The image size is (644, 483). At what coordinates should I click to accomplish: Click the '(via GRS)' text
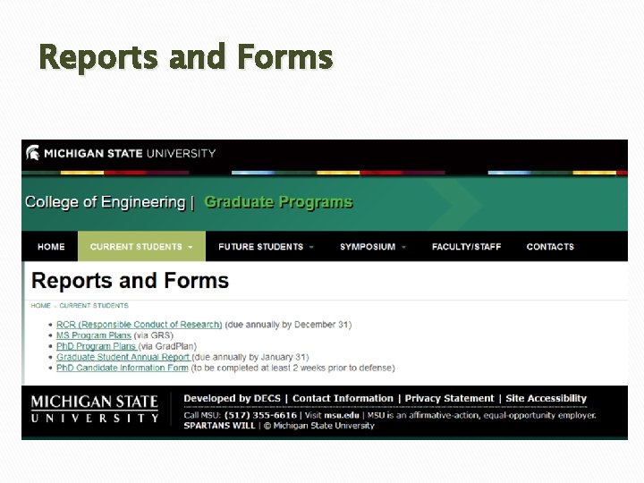[x=154, y=335]
